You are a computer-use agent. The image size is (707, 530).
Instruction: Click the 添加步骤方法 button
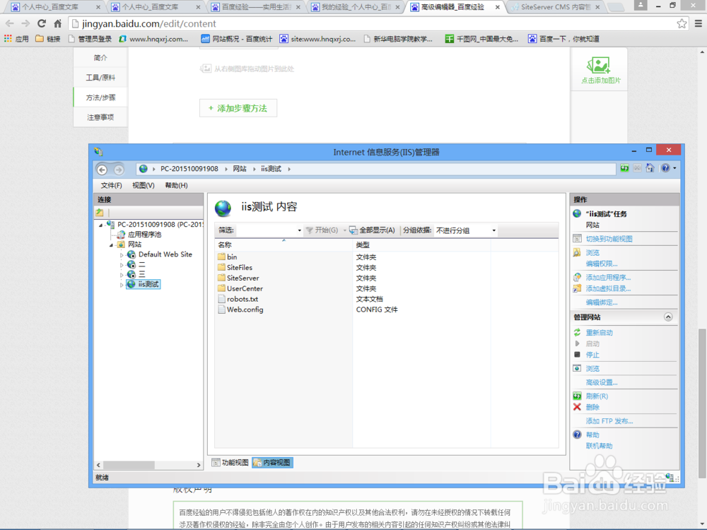238,108
